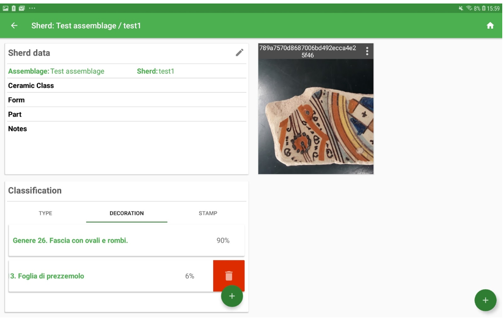Go back using the header arrow

click(14, 26)
